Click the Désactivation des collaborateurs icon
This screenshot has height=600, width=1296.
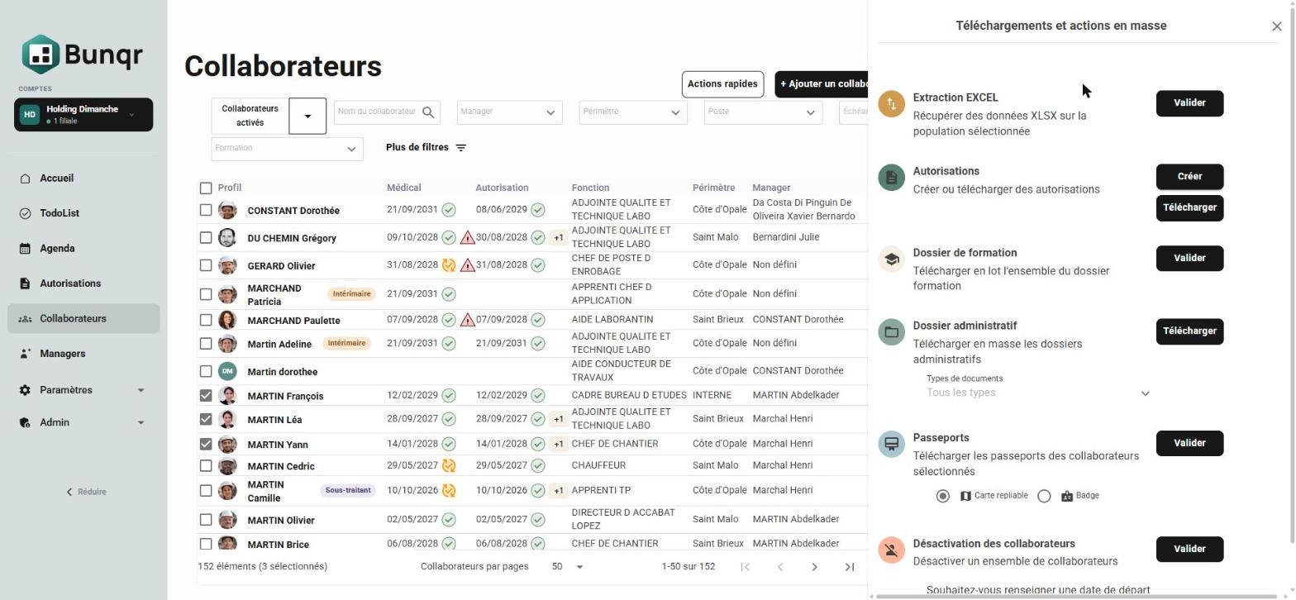point(891,550)
